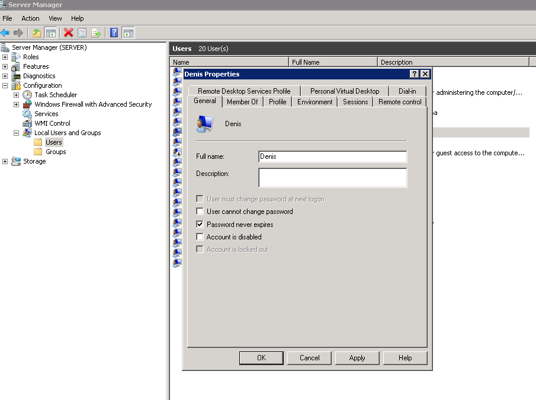Open the Help menu in the menu bar

point(77,18)
